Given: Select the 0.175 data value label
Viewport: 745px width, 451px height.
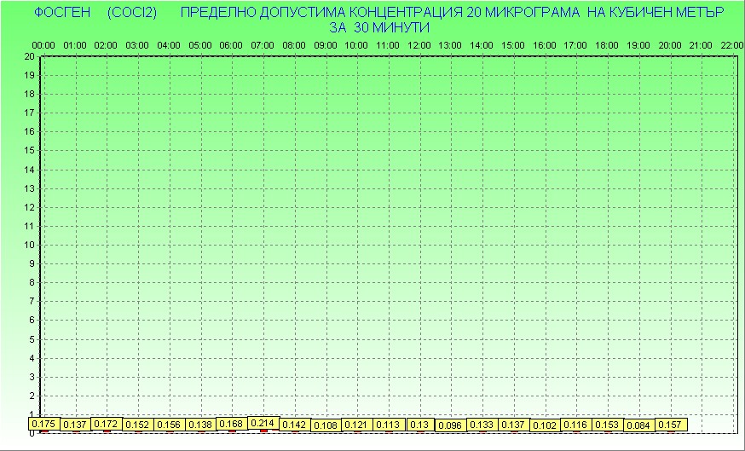Looking at the screenshot, I should [43, 424].
